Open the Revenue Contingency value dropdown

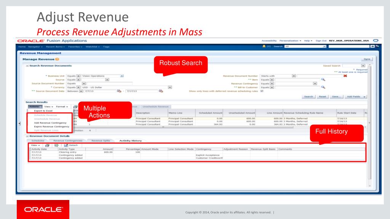315,83
